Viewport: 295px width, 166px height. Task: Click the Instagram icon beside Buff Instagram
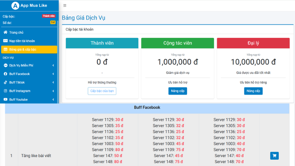pyautogui.click(x=6, y=91)
